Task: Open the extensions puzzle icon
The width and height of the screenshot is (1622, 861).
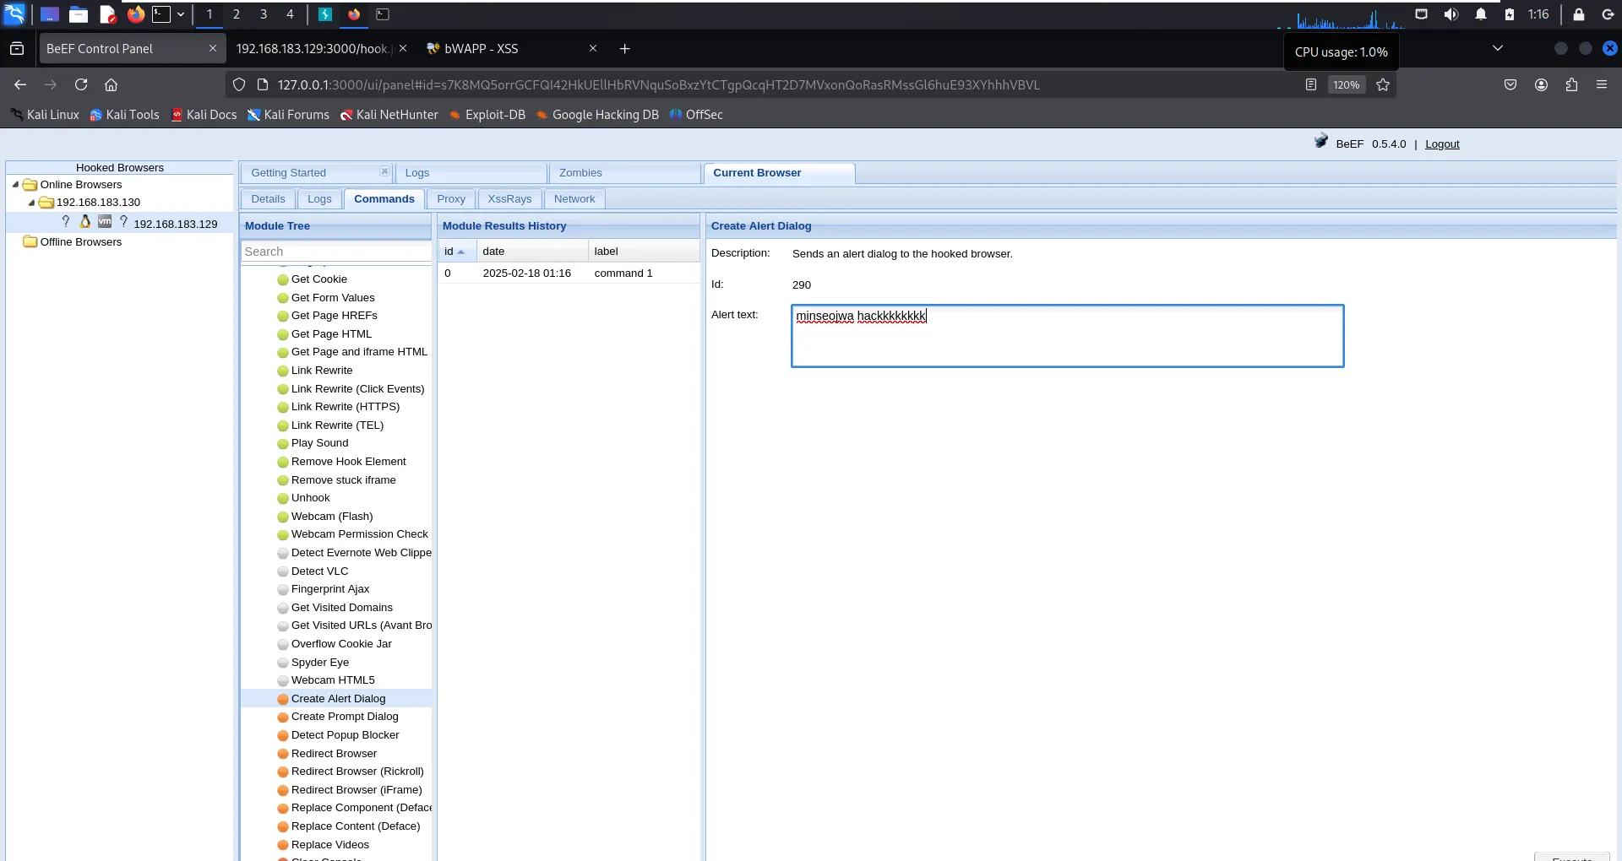Action: point(1571,84)
